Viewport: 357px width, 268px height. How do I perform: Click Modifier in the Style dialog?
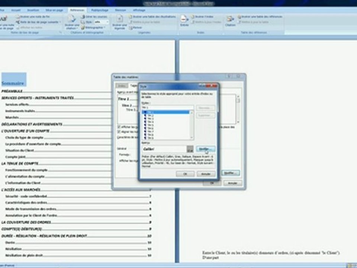[205, 149]
